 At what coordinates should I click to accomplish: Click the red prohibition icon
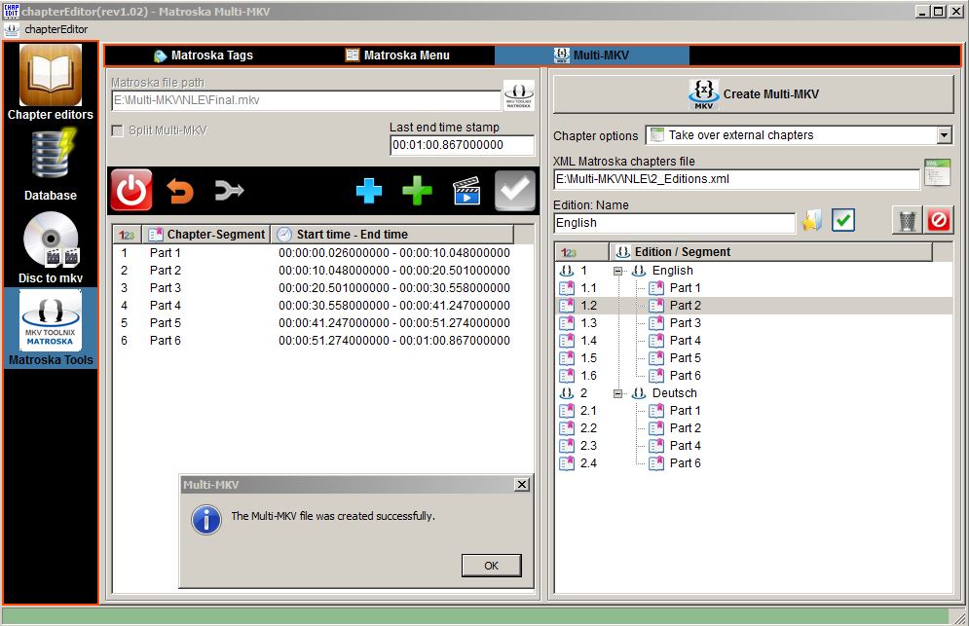click(938, 220)
